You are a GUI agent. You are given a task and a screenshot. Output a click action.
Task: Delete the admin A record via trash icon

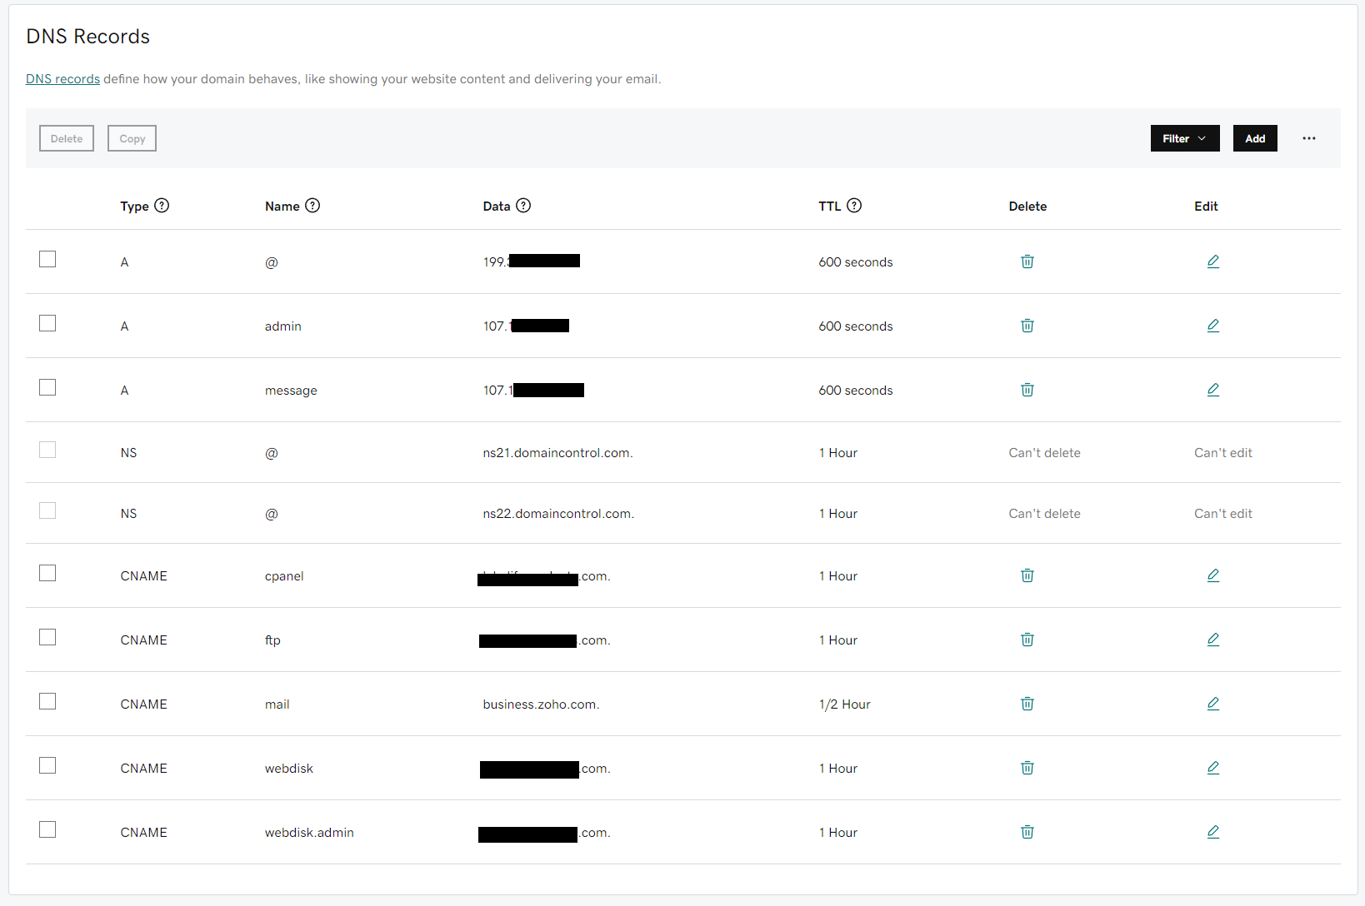coord(1027,326)
